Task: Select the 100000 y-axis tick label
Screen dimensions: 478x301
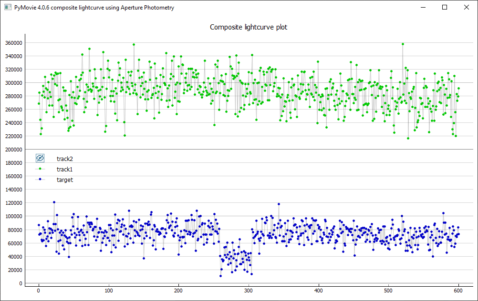Action: coord(13,216)
